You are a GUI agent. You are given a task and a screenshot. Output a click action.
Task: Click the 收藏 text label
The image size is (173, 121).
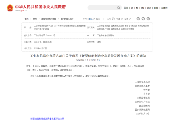click(x=118, y=19)
